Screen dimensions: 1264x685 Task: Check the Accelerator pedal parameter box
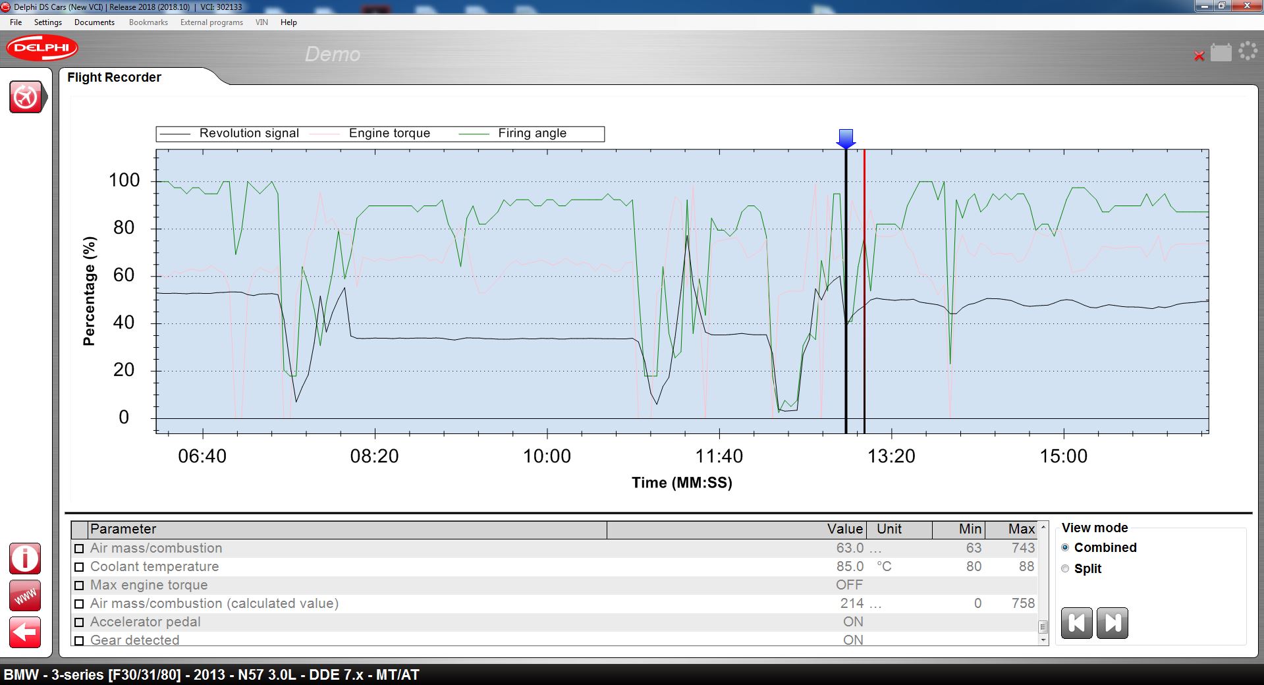pos(79,622)
